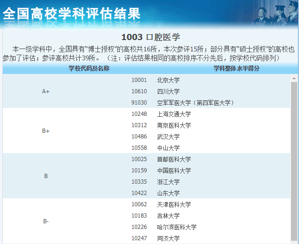Image resolution: width=300 pixels, height=244 pixels.
Task: Click school code 10422
Action: [139, 193]
